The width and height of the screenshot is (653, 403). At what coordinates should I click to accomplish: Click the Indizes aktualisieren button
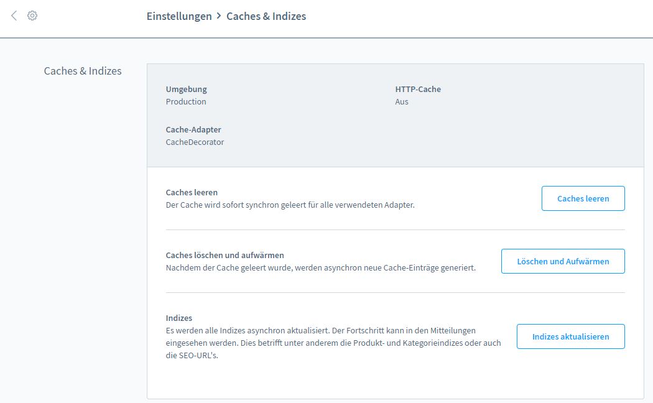coord(570,336)
